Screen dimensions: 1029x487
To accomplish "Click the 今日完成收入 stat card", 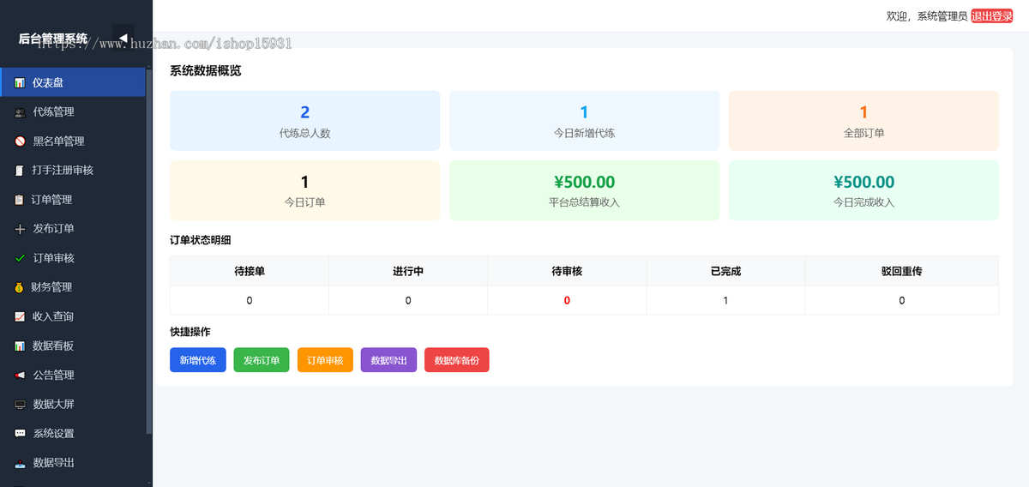I will [864, 190].
